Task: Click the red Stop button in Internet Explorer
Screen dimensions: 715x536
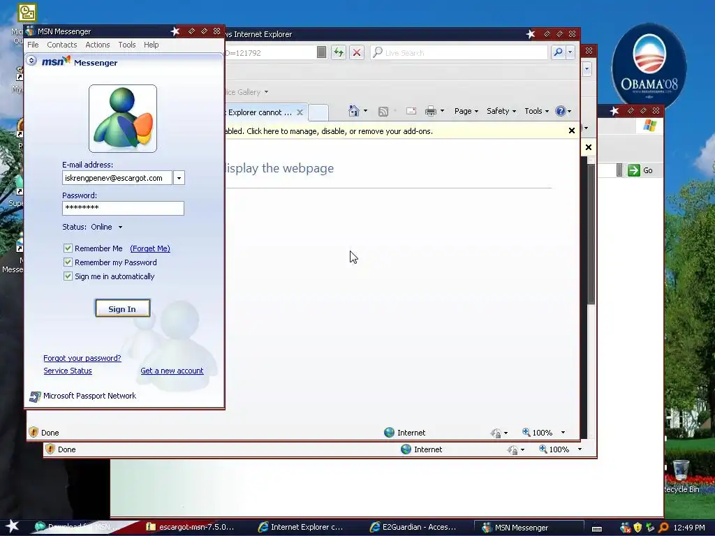Action: (x=357, y=52)
